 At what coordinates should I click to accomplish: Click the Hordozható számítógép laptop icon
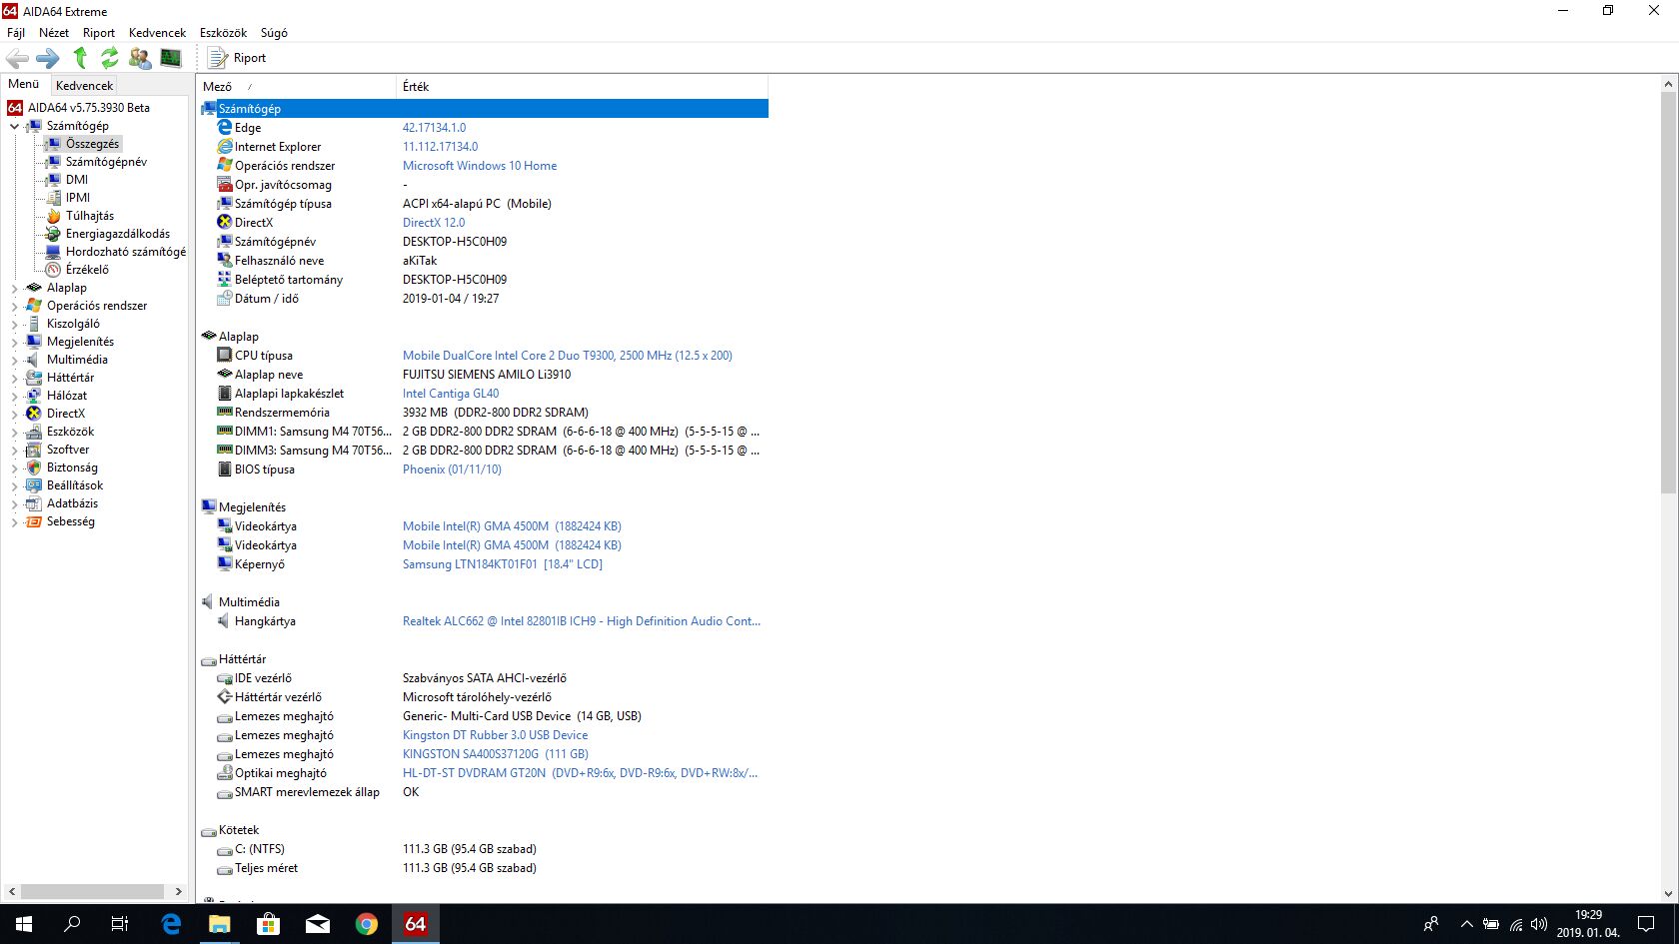(x=53, y=252)
